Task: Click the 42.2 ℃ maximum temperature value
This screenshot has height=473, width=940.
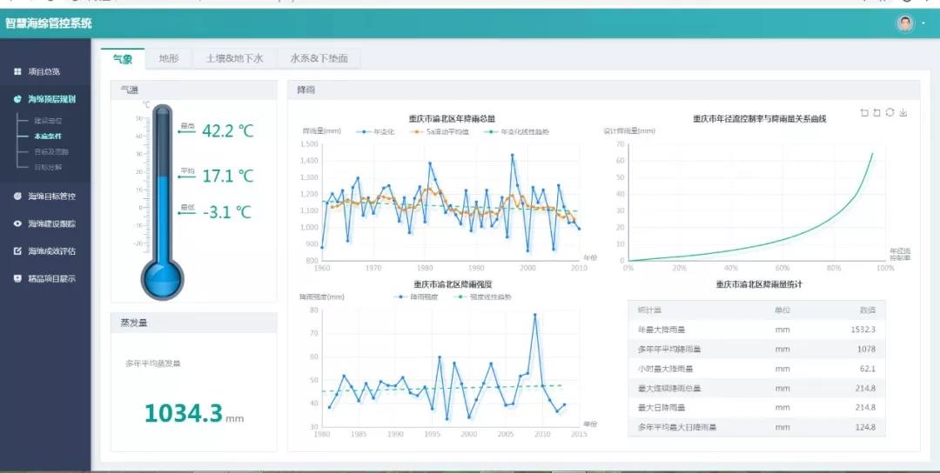Action: coord(228,130)
